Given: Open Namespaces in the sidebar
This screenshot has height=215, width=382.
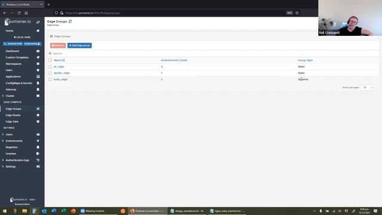Looking at the screenshot, I should [x=13, y=64].
